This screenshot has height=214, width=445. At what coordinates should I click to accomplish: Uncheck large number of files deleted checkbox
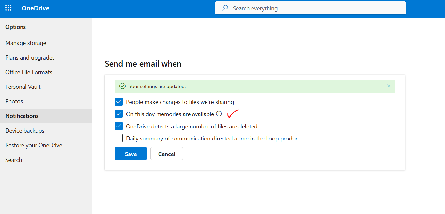tap(118, 126)
